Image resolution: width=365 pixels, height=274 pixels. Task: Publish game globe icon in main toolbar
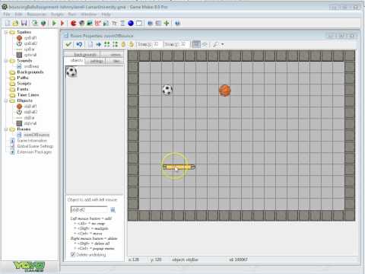coord(43,23)
